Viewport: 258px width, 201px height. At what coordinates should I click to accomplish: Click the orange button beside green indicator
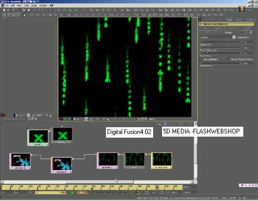81,193
